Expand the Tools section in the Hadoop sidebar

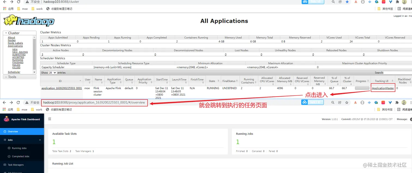[19, 77]
